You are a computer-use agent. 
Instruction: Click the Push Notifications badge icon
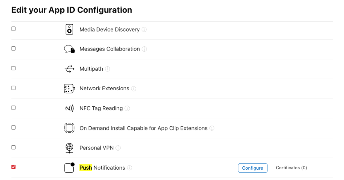pyautogui.click(x=69, y=168)
